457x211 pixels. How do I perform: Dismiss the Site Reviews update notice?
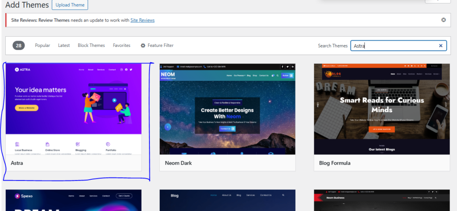[x=443, y=20]
